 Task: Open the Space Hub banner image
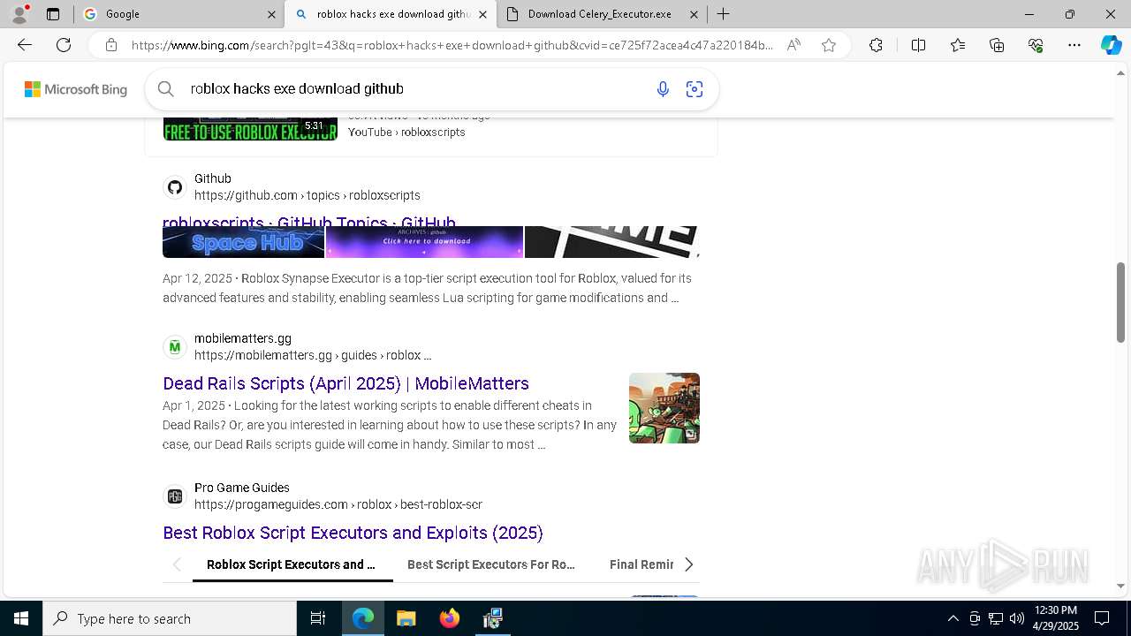(x=243, y=242)
